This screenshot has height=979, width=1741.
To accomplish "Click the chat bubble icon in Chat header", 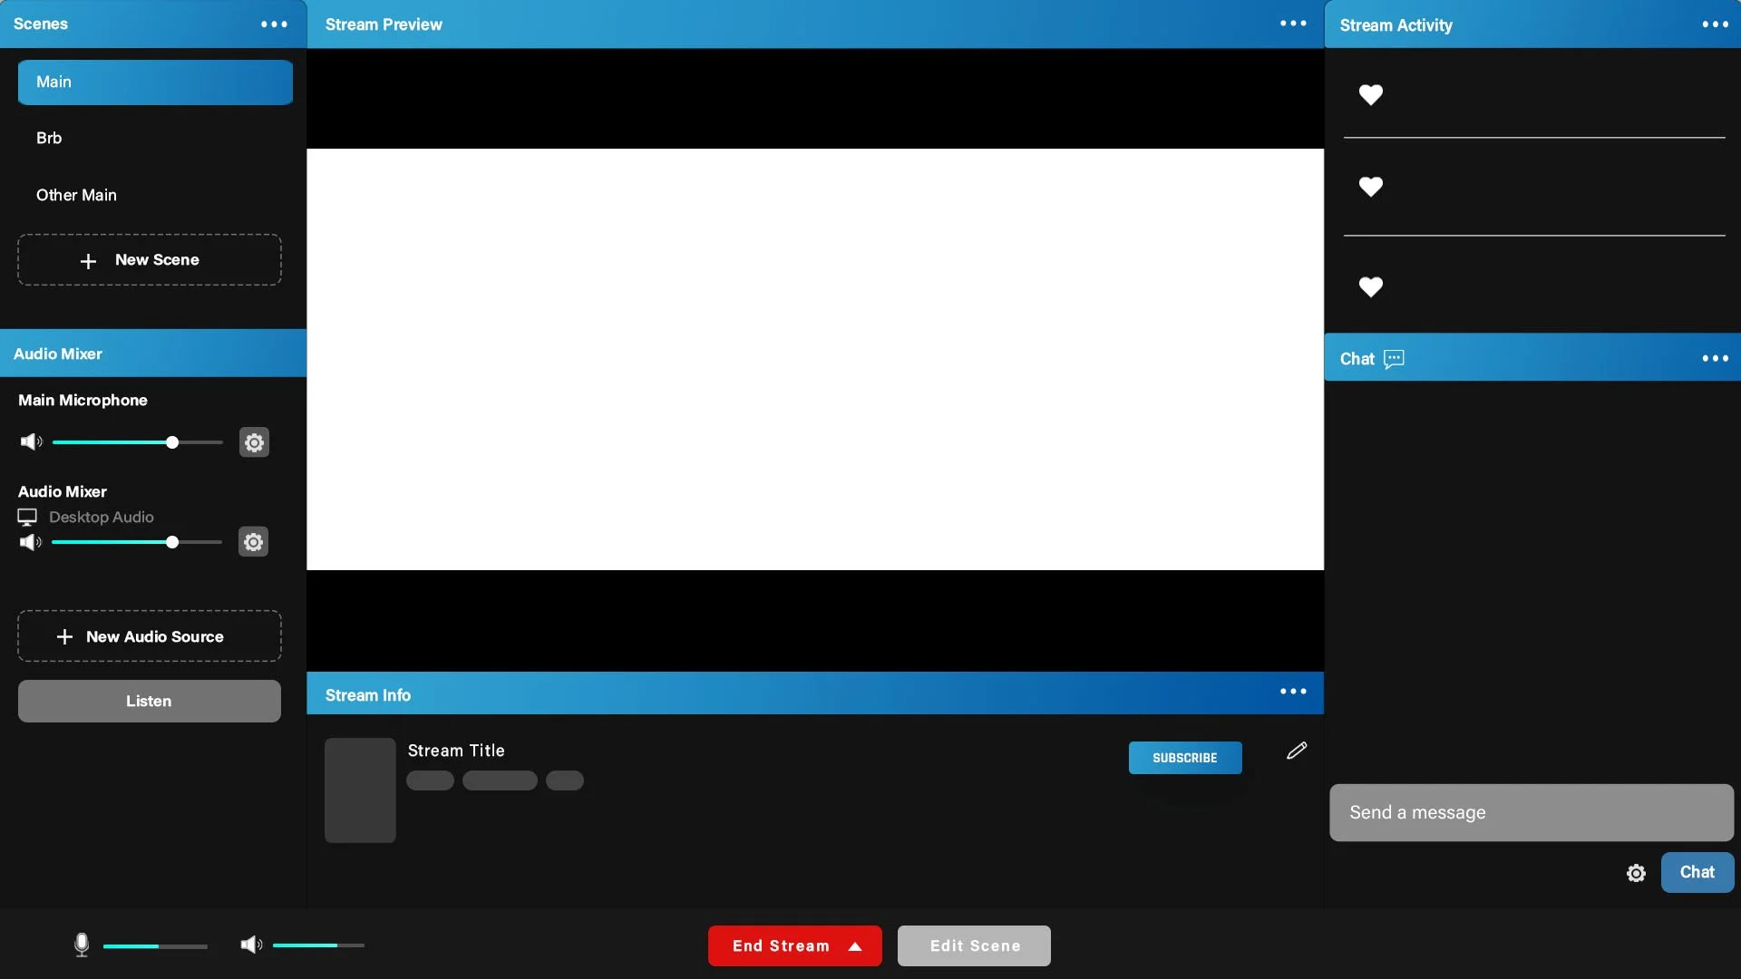I will click(1394, 359).
